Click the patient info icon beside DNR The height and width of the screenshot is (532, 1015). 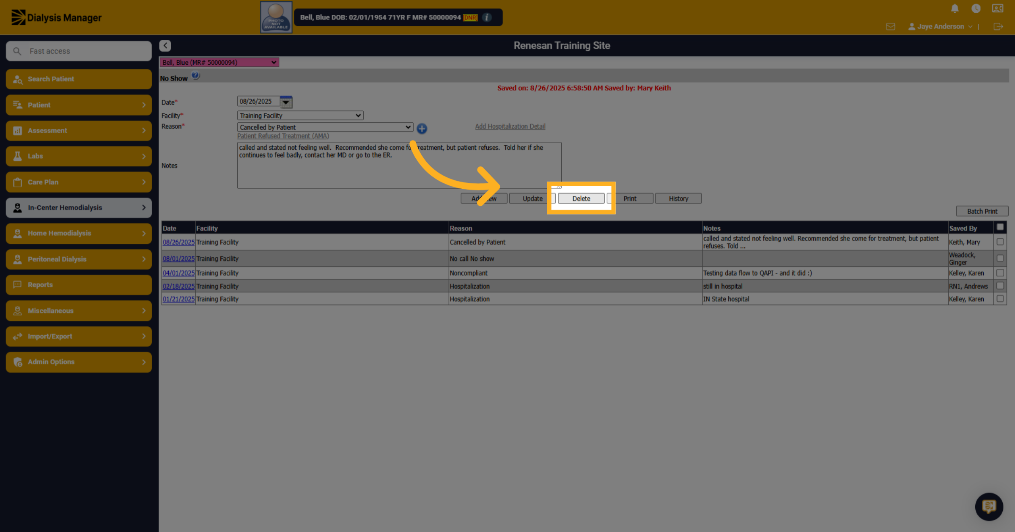487,17
